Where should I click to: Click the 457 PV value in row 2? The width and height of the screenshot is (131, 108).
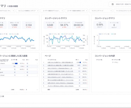pos(79,65)
